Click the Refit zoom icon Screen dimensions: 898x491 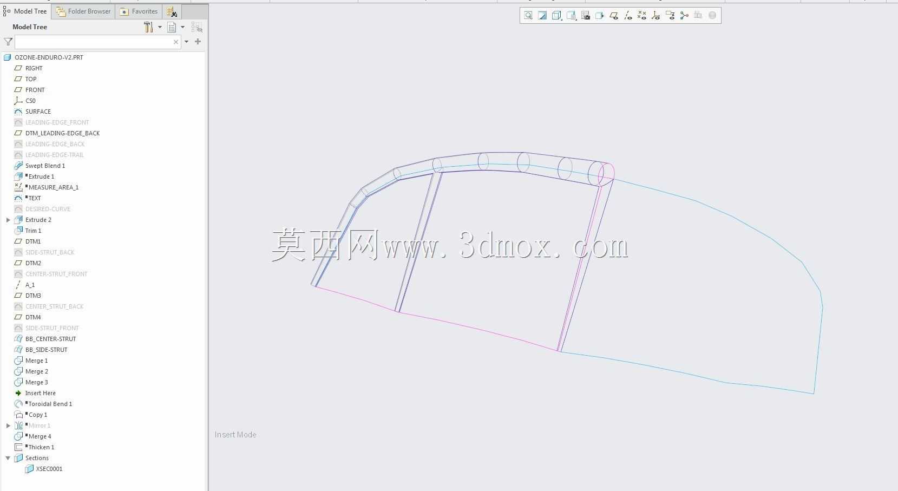tap(528, 16)
